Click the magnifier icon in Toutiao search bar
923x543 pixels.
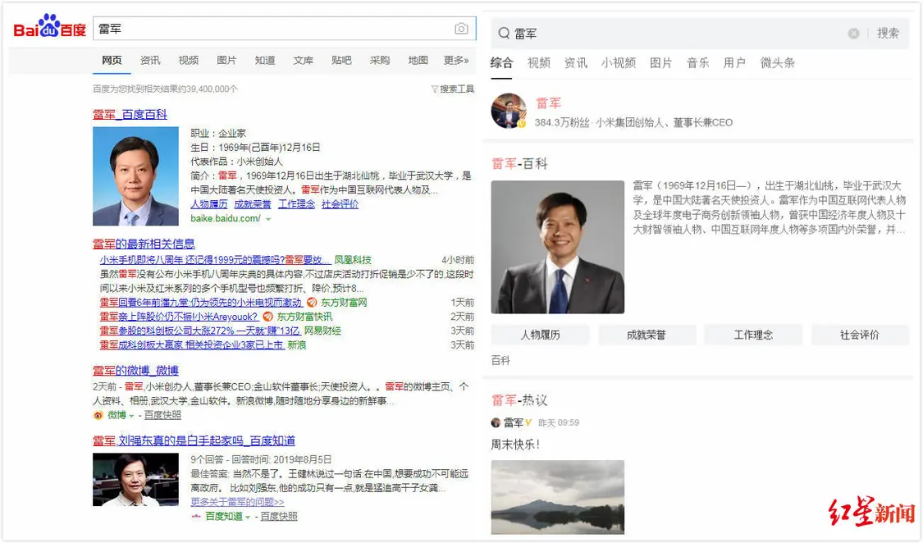(504, 34)
